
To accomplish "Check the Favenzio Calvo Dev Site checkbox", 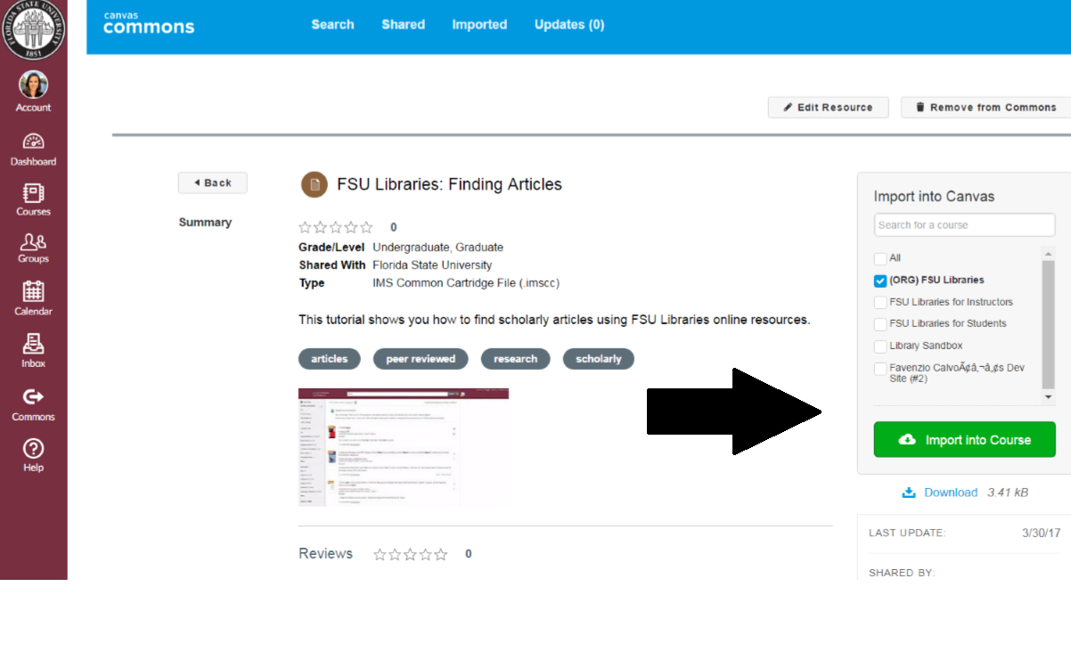I will 880,368.
